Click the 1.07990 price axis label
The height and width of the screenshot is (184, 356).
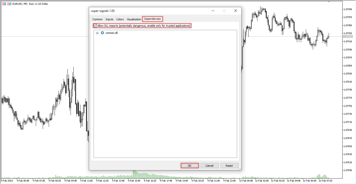(x=348, y=9)
